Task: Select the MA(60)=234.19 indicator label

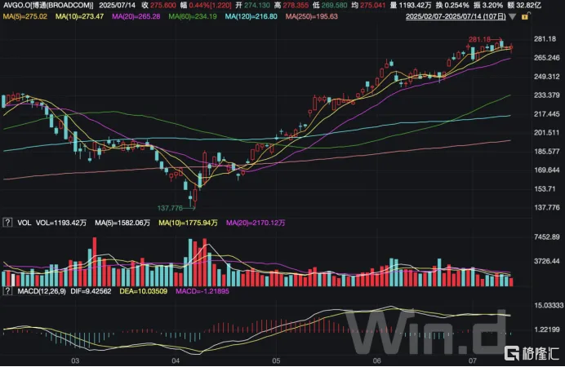Action: click(x=193, y=16)
